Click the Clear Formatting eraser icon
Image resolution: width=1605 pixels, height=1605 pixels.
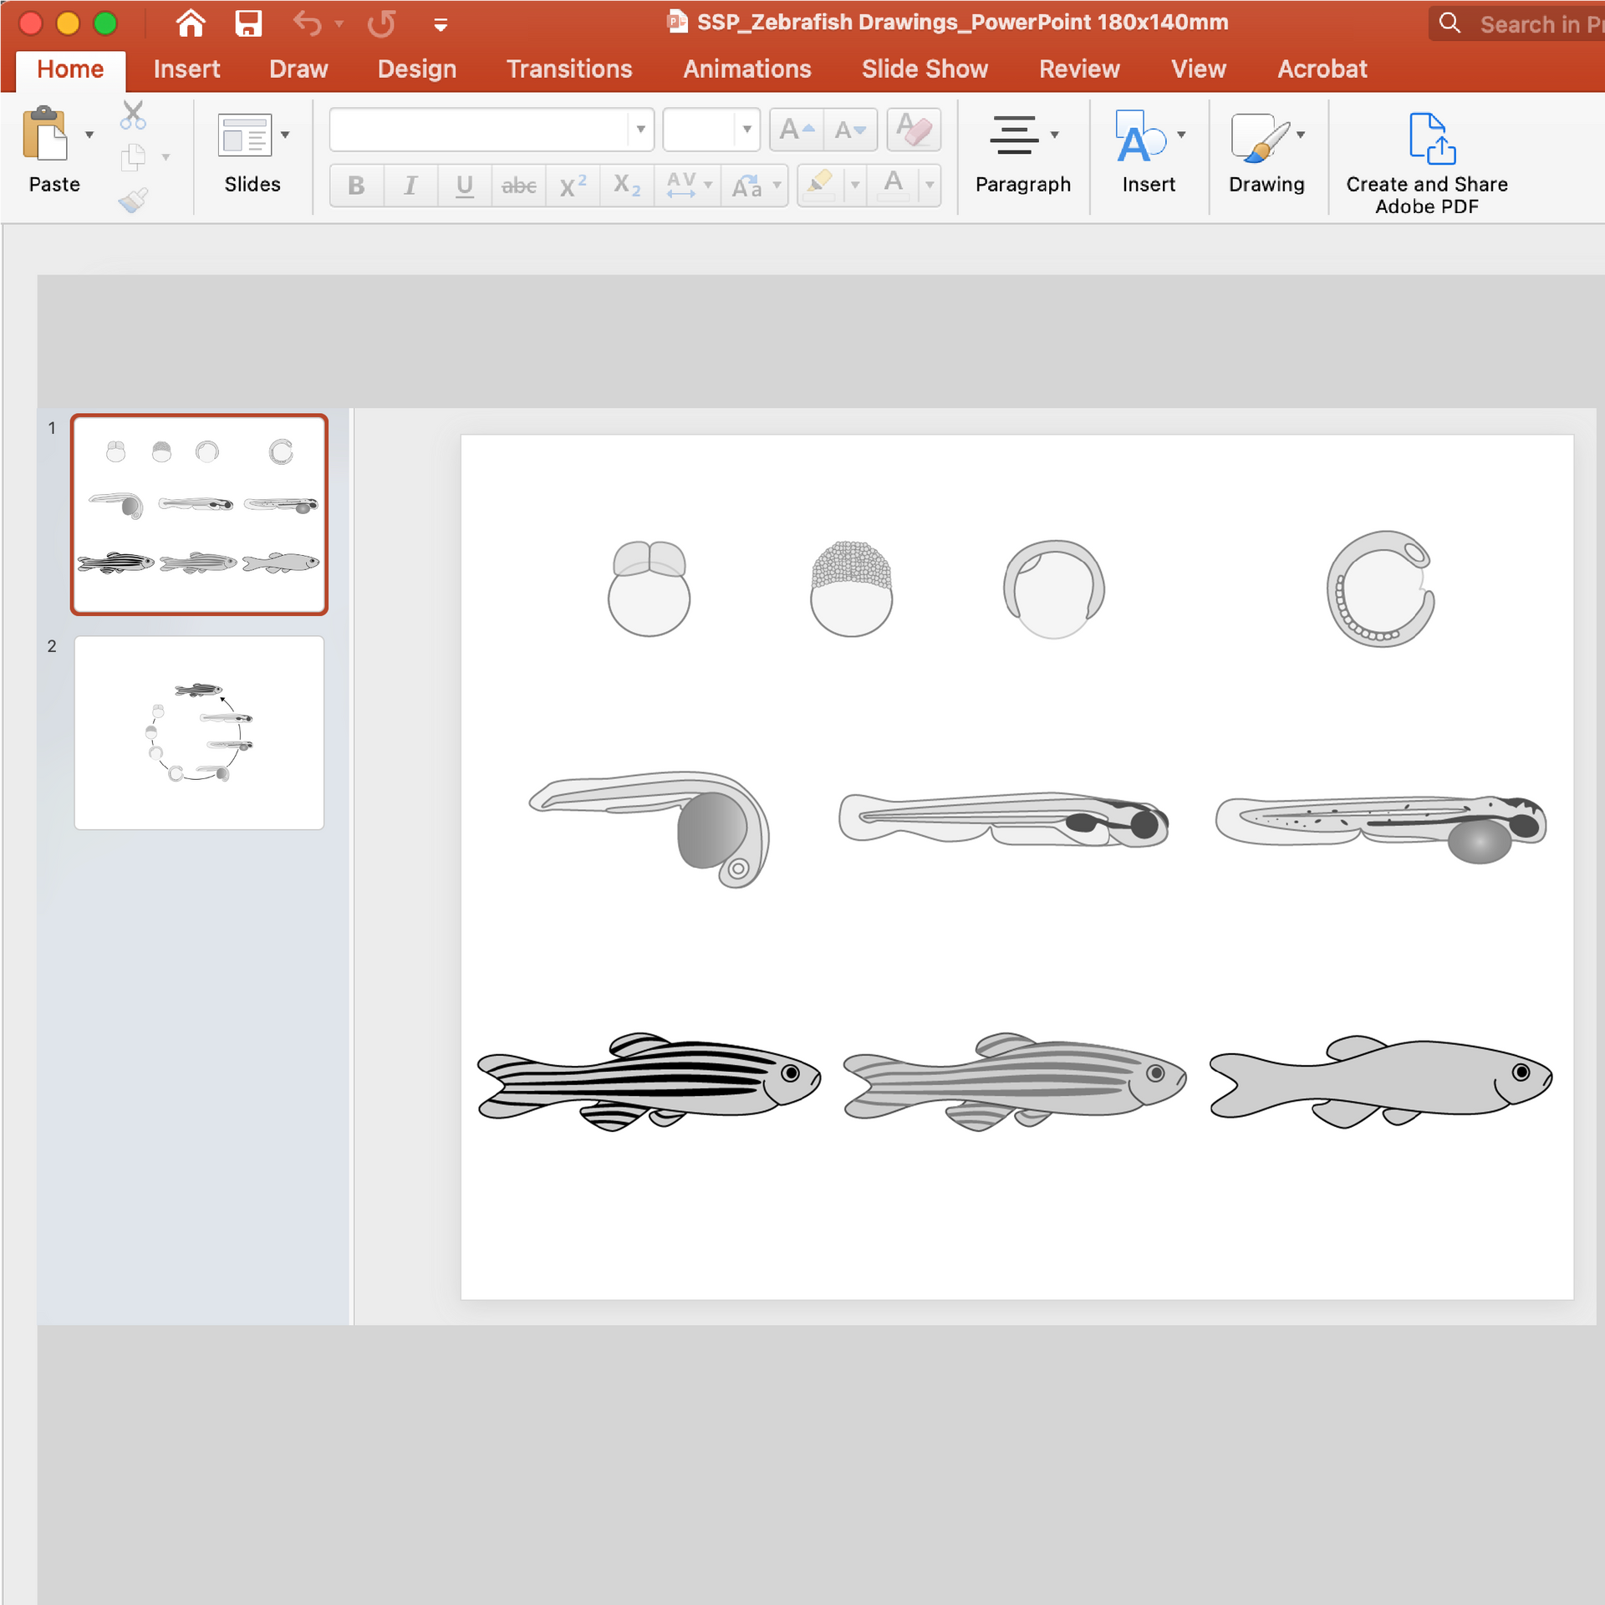click(x=914, y=130)
